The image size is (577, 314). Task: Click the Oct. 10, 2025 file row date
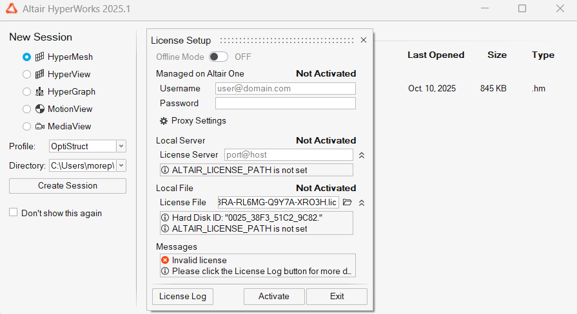(432, 89)
